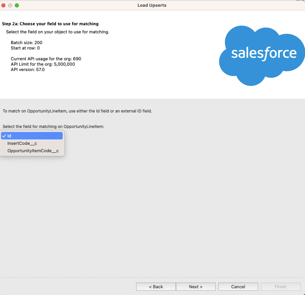305x295 pixels.
Task: Select the Id option in the dropdown
Action: coord(32,136)
